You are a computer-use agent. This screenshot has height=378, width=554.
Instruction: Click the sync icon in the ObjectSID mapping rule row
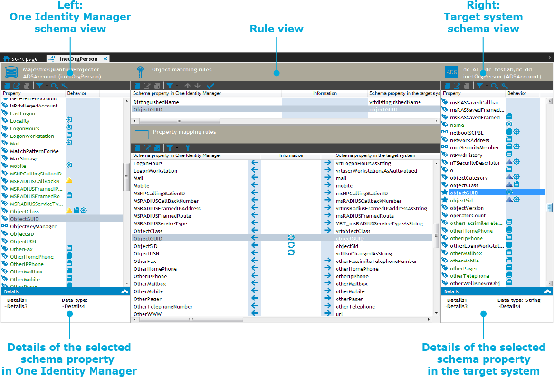coord(291,245)
